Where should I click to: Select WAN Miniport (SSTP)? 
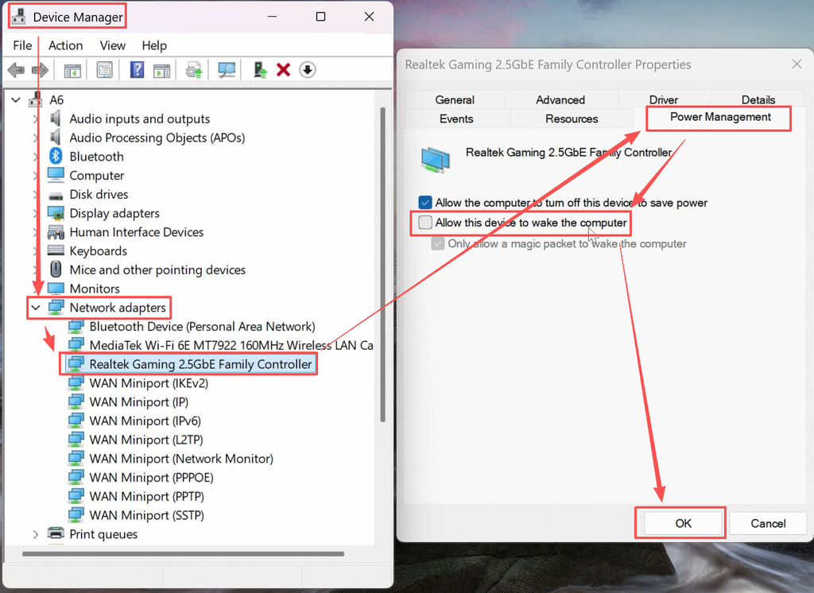click(x=146, y=515)
